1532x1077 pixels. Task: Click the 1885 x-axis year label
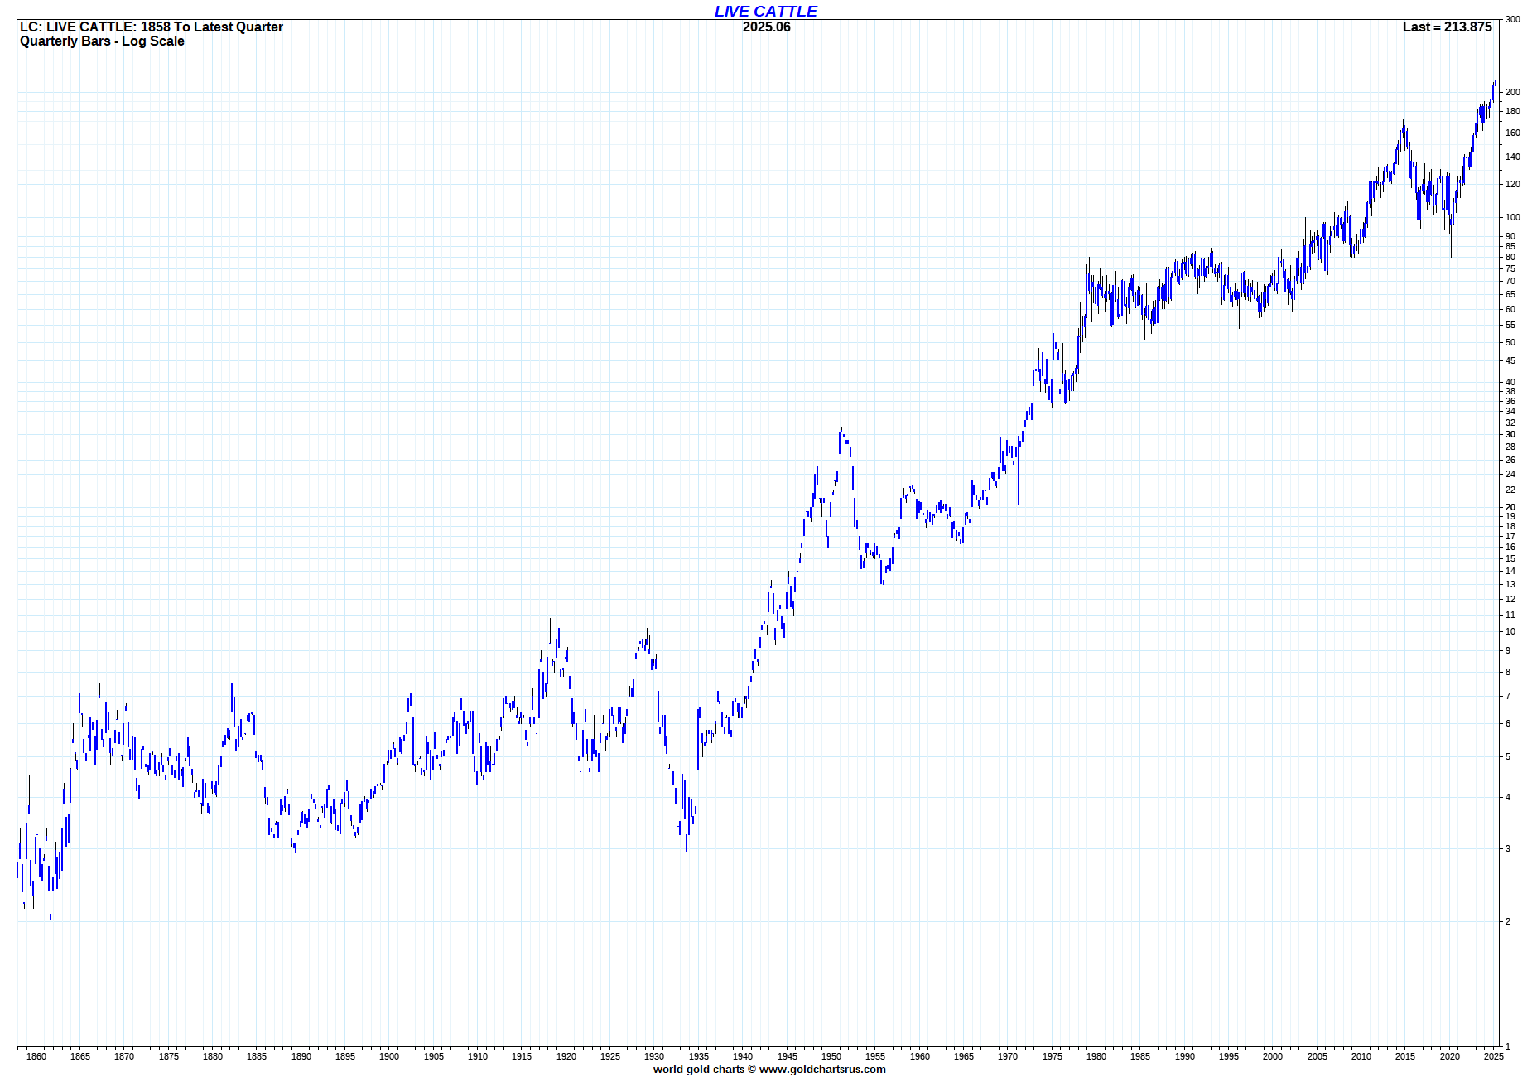[257, 1055]
